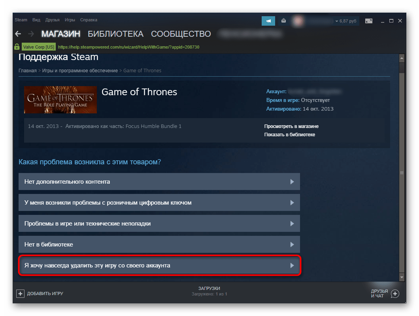Select Нет дополнительного контента option

pos(159,182)
